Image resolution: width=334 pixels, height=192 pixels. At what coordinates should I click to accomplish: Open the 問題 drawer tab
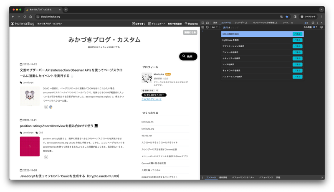[x=278, y=177]
